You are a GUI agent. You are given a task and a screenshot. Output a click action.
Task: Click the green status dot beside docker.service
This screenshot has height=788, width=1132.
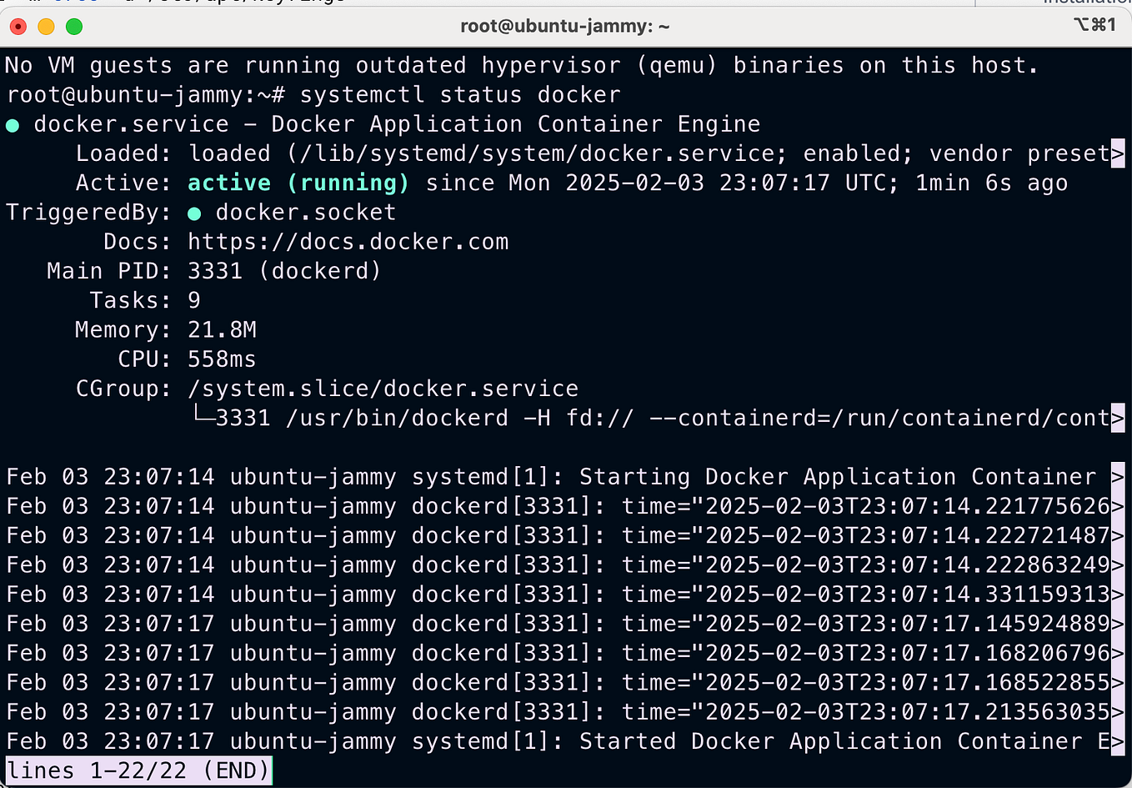(13, 123)
